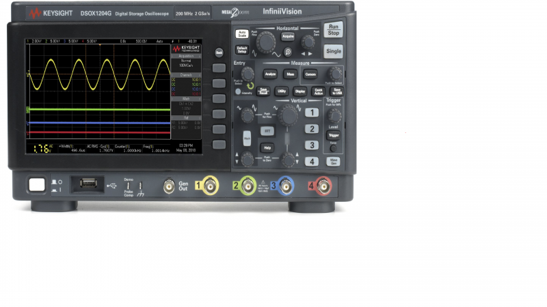The height and width of the screenshot is (307, 547).
Task: Open the Acquire menu key
Action: pyautogui.click(x=288, y=36)
